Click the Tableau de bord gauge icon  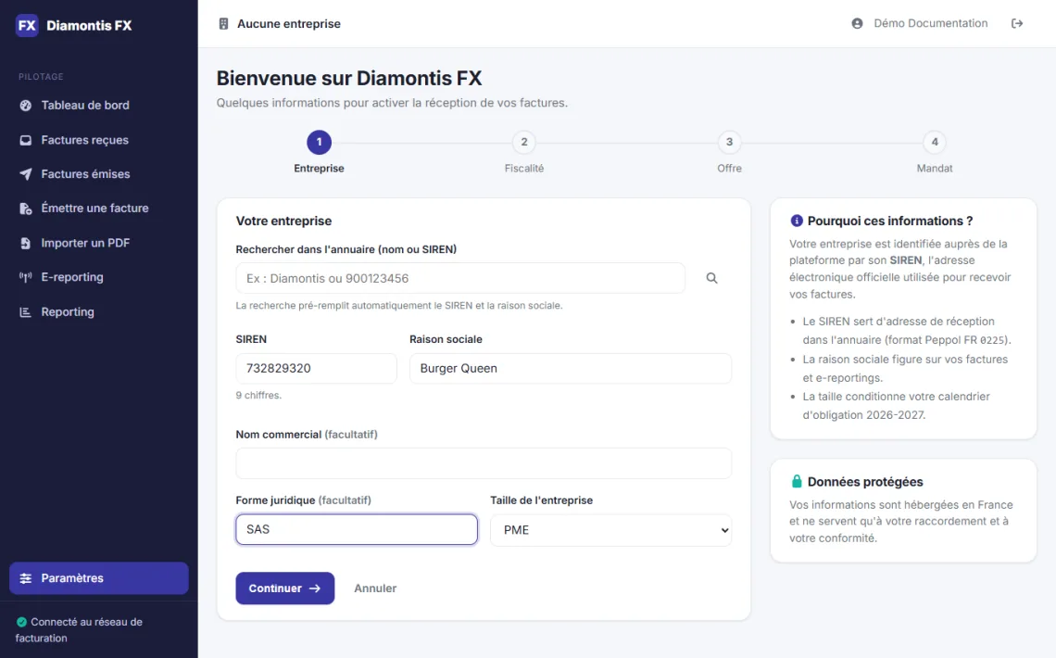[x=26, y=105]
